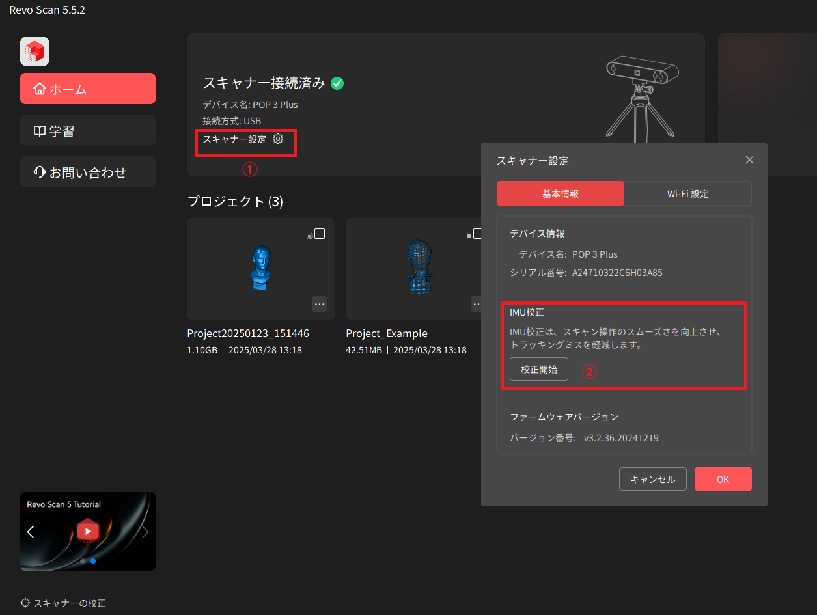Go to next tutorial slide arrow
This screenshot has width=817, height=615.
pyautogui.click(x=145, y=532)
